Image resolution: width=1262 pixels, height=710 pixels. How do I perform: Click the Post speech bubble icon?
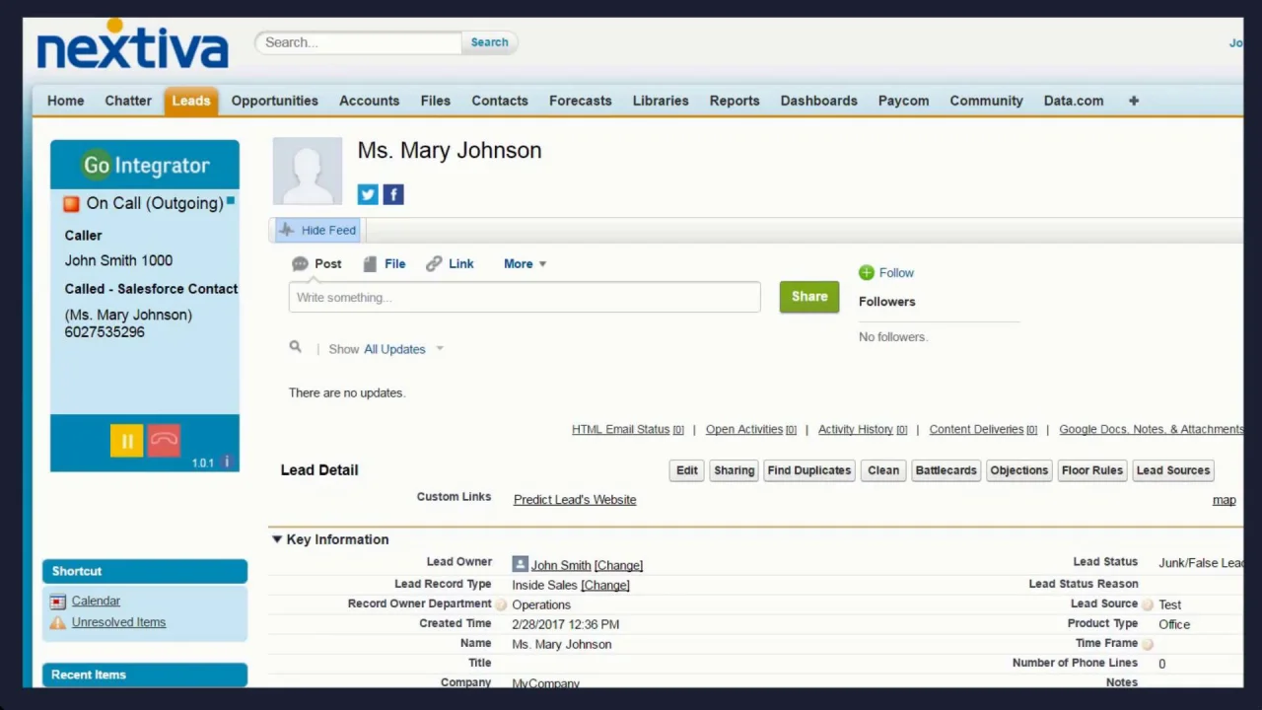[300, 264]
